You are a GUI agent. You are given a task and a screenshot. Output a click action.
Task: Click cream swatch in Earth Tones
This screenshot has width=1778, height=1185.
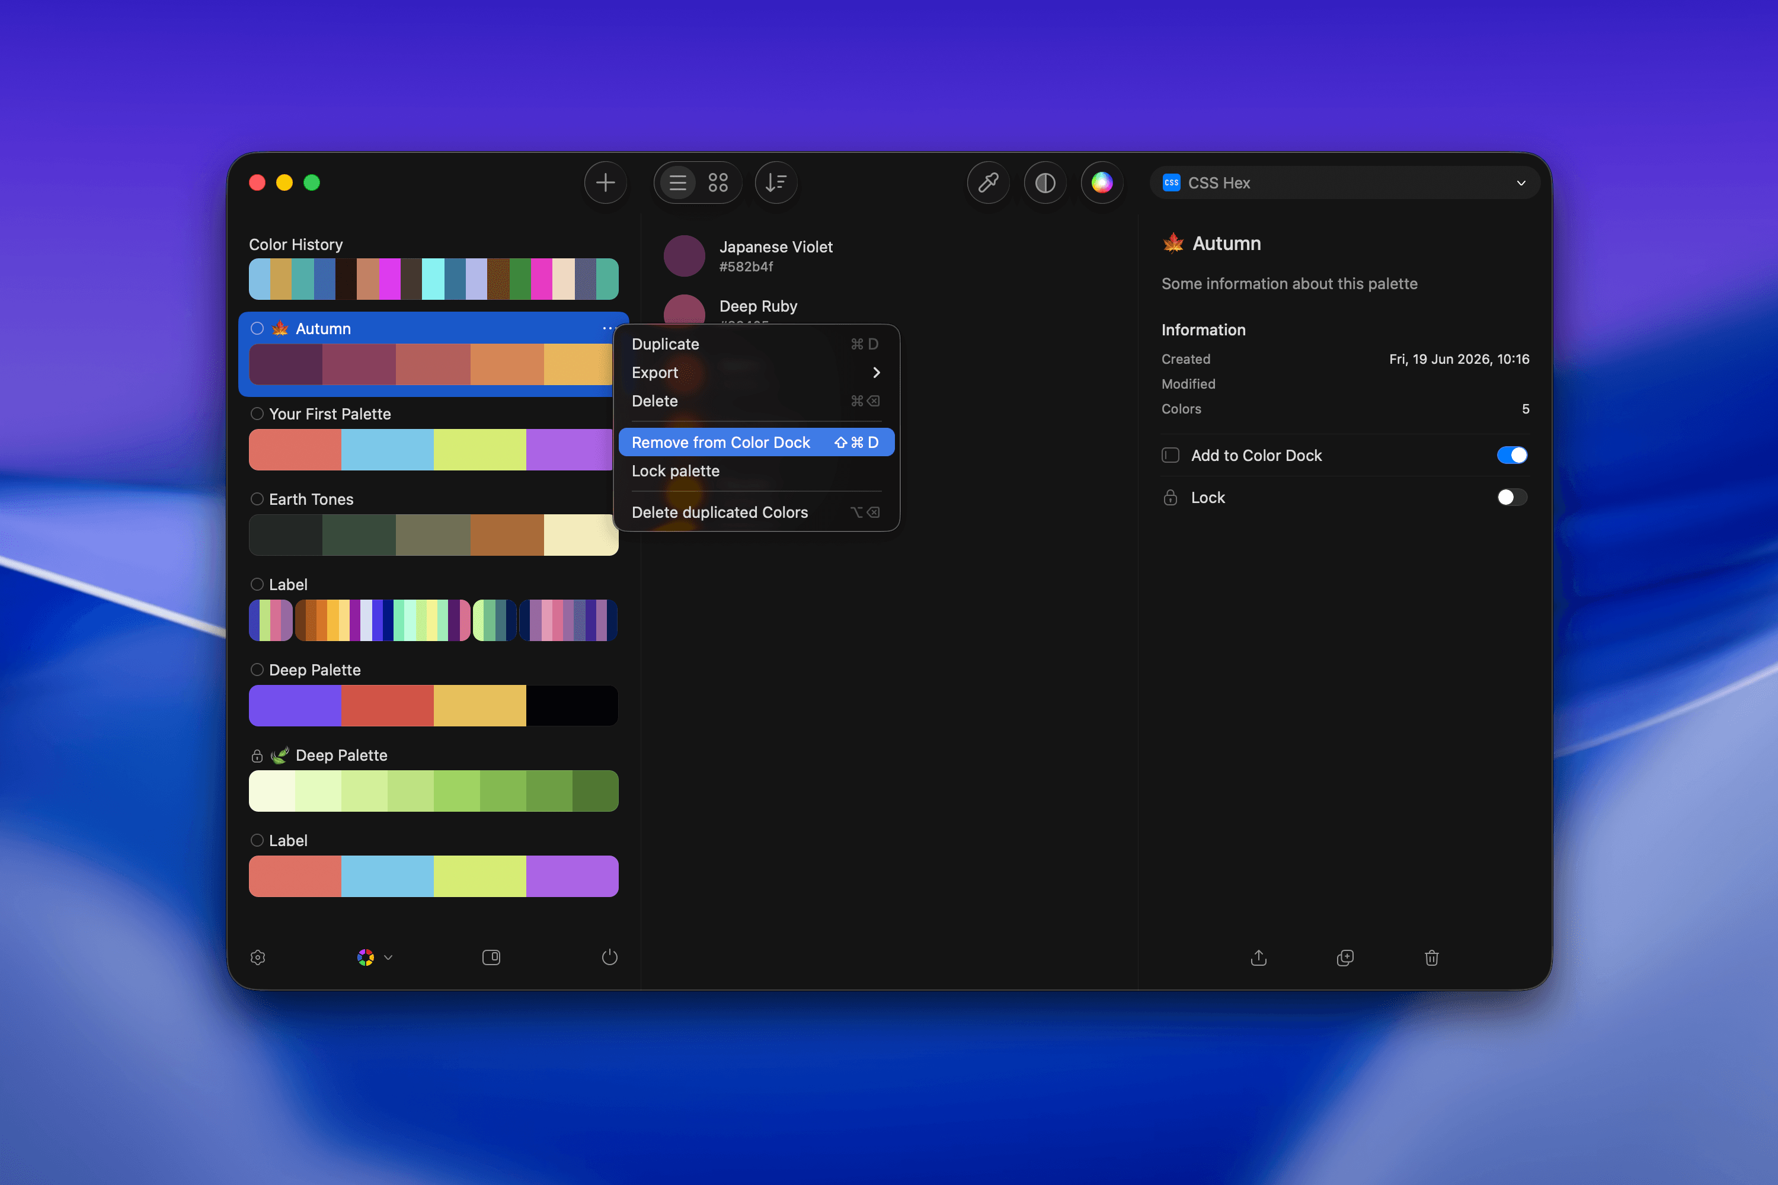click(x=581, y=535)
